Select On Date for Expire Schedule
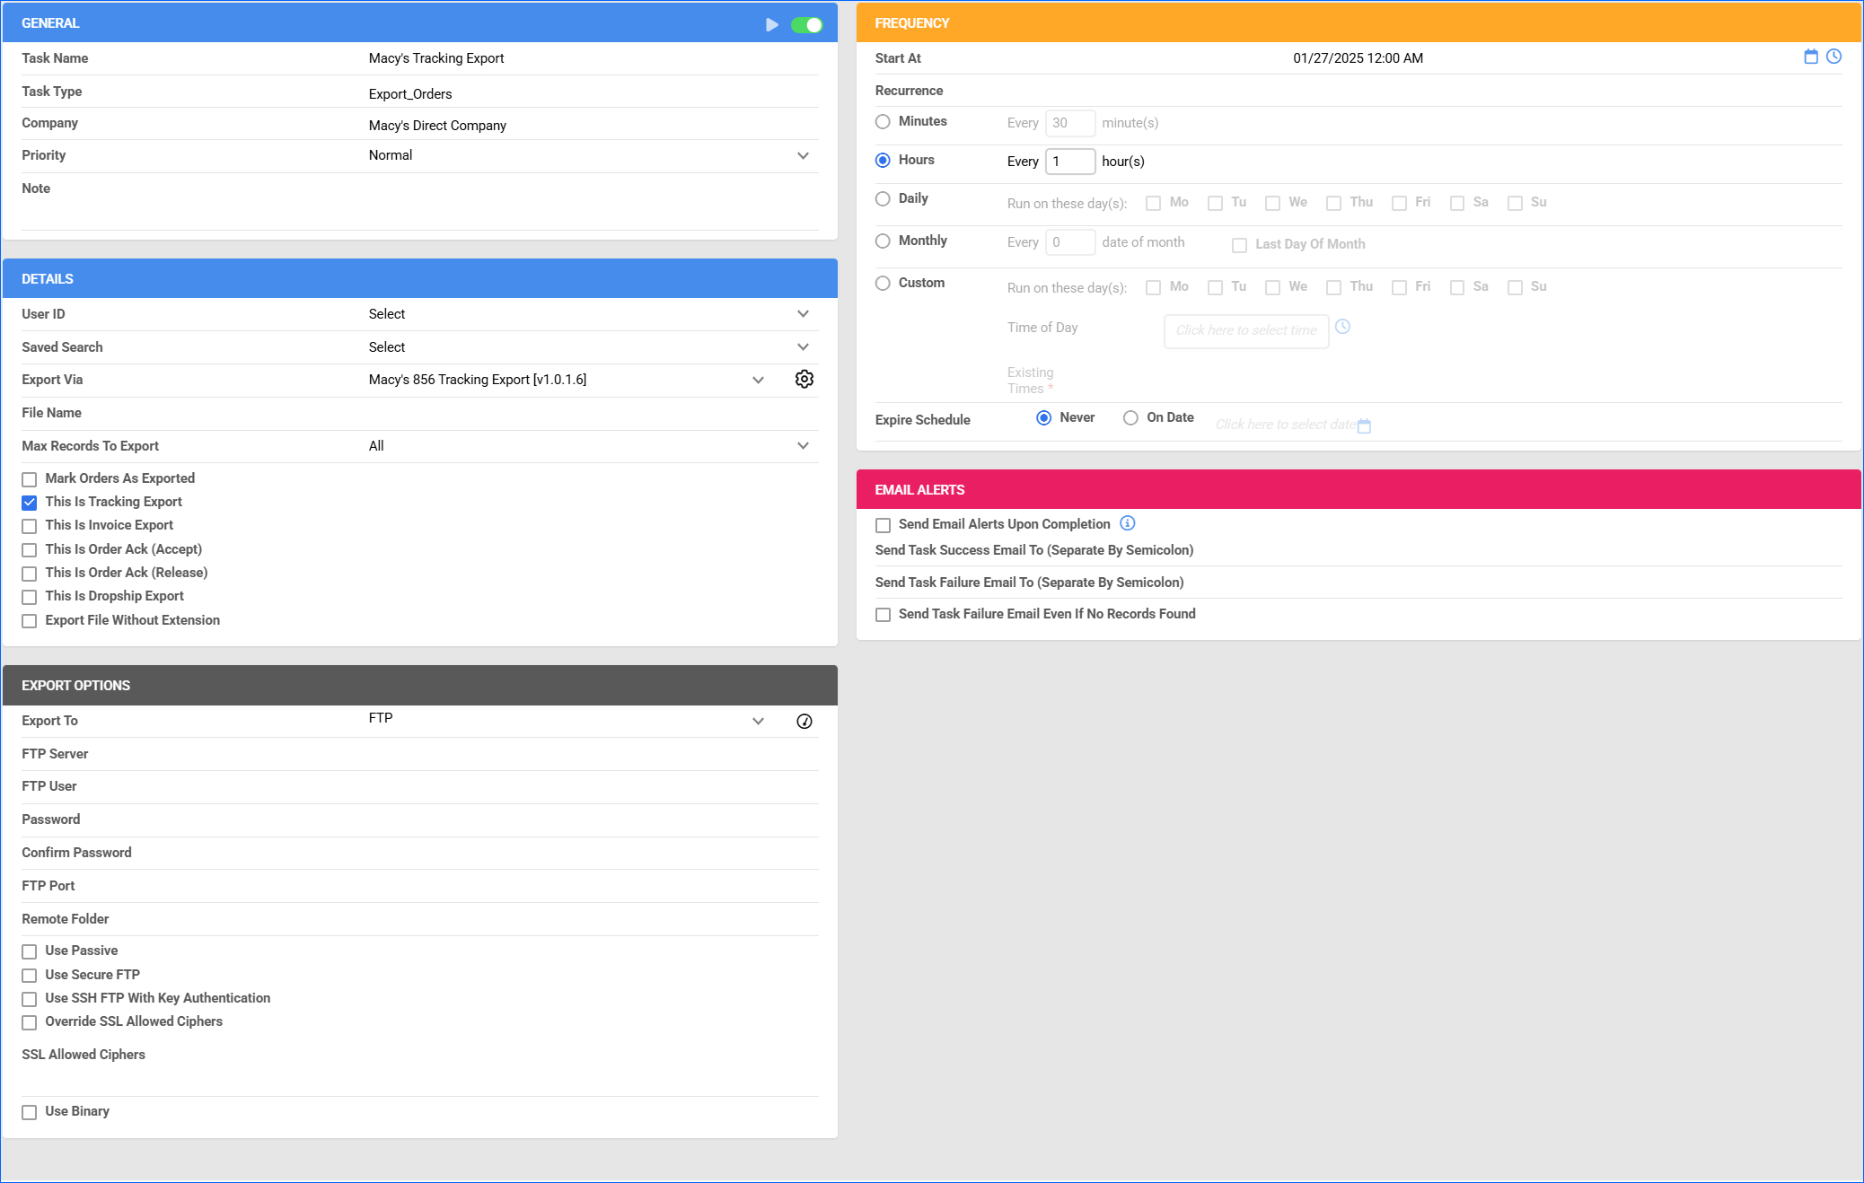This screenshot has height=1183, width=1864. coord(1130,417)
